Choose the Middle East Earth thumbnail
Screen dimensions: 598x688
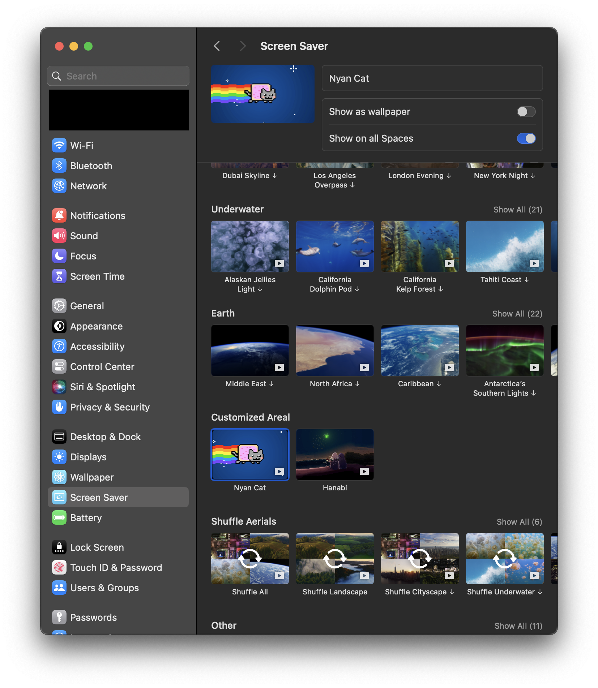pyautogui.click(x=250, y=351)
